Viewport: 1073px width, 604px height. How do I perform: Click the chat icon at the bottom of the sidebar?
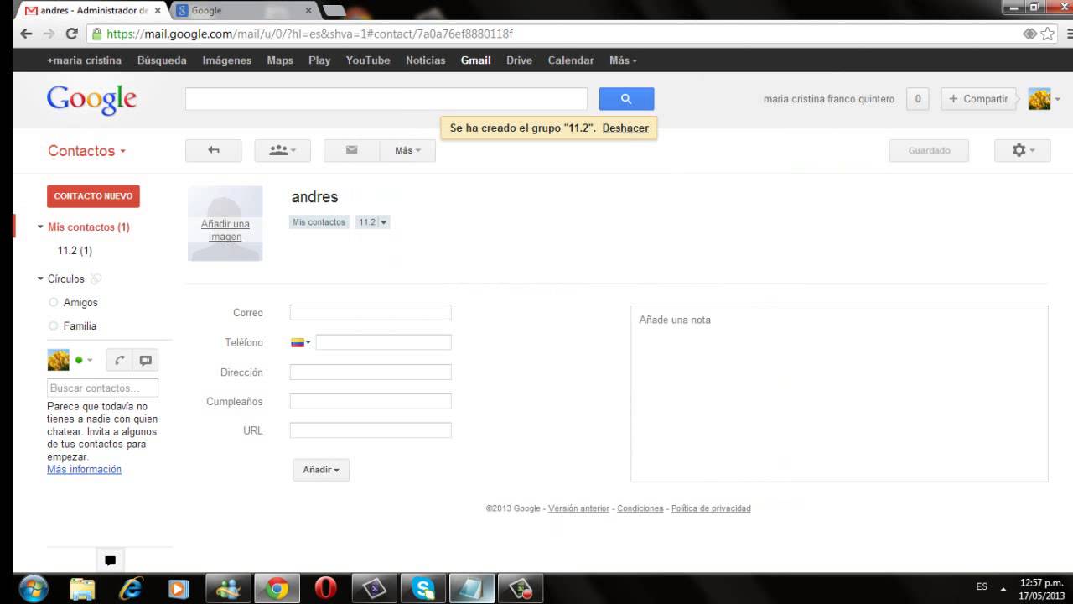pyautogui.click(x=110, y=560)
